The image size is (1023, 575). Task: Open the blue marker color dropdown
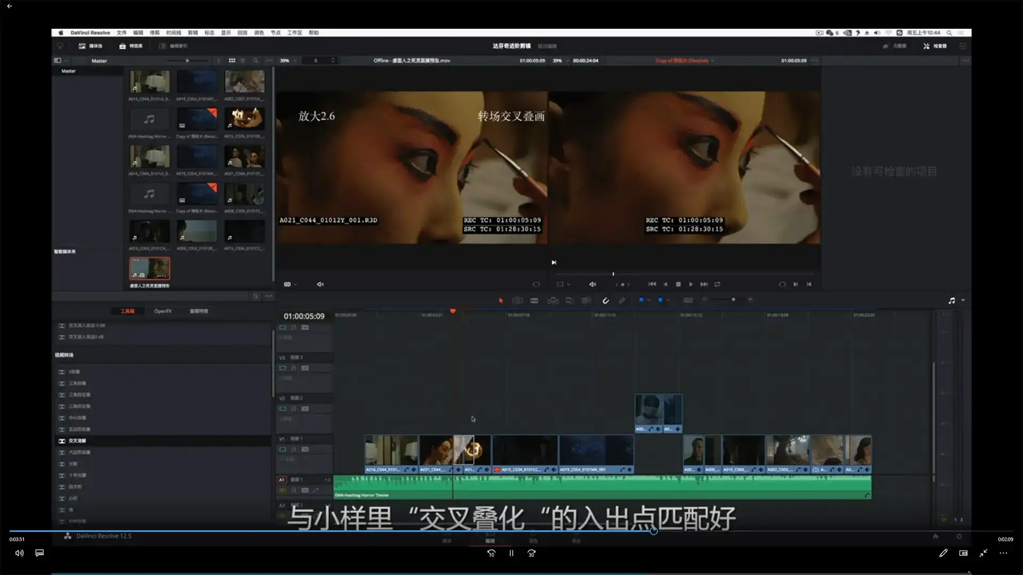tap(668, 300)
